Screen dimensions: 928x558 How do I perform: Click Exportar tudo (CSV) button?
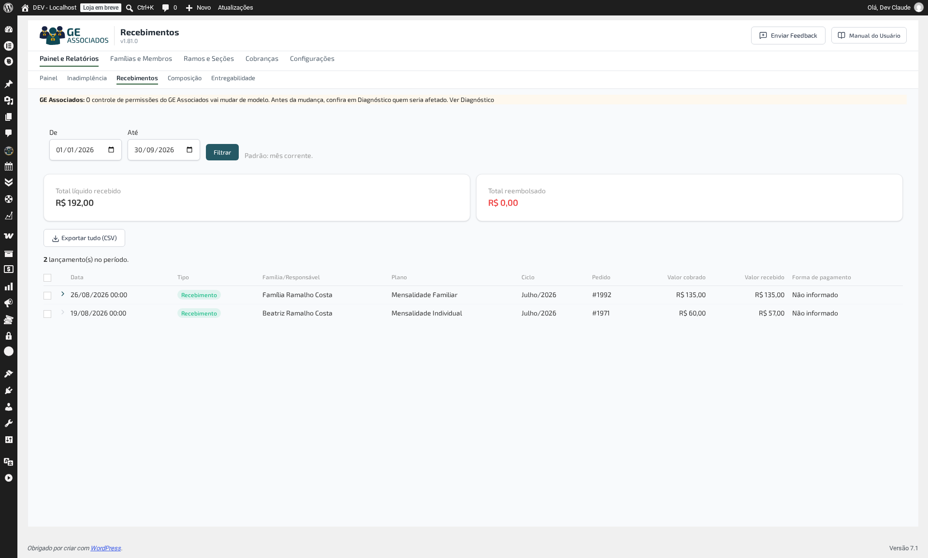(x=84, y=238)
